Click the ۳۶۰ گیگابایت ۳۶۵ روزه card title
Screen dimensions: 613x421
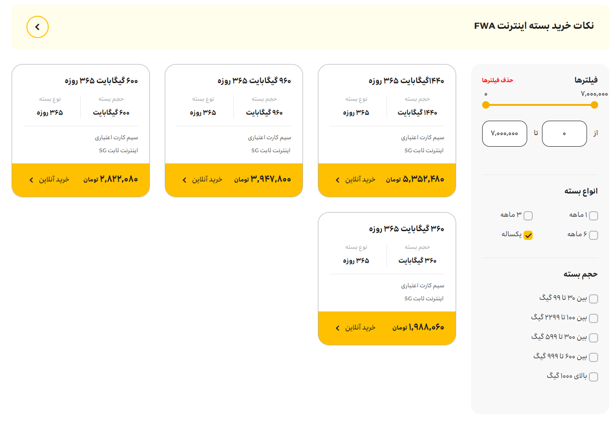[407, 229]
